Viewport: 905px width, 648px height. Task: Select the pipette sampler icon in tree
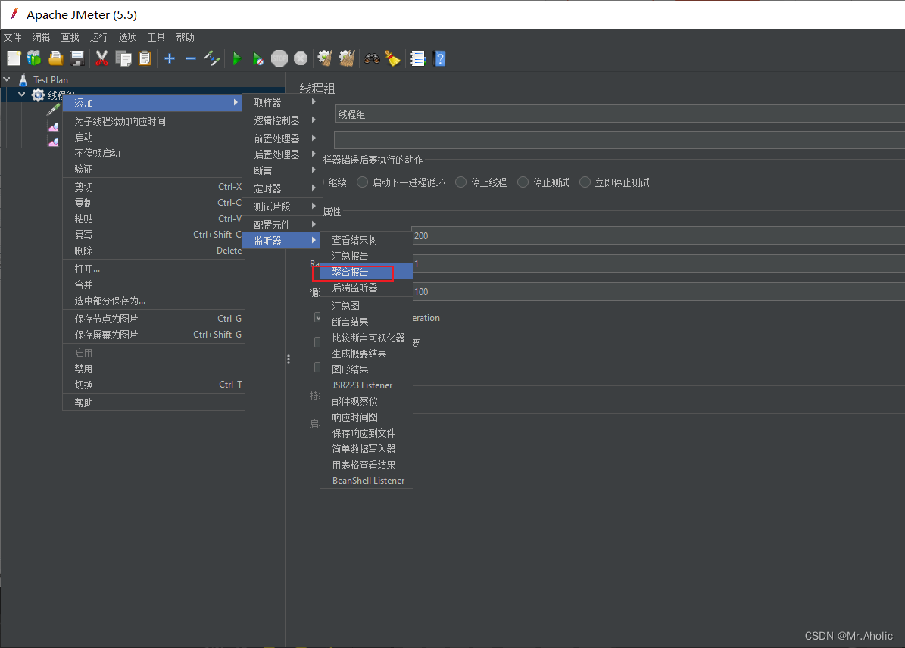54,110
